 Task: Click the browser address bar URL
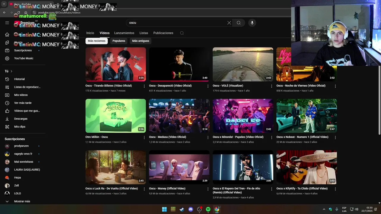59,12
